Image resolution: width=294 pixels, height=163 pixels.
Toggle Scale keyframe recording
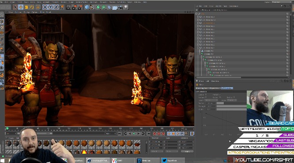pos(173,133)
